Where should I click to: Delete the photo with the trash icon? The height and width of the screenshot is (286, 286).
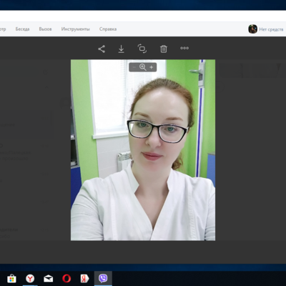[164, 49]
